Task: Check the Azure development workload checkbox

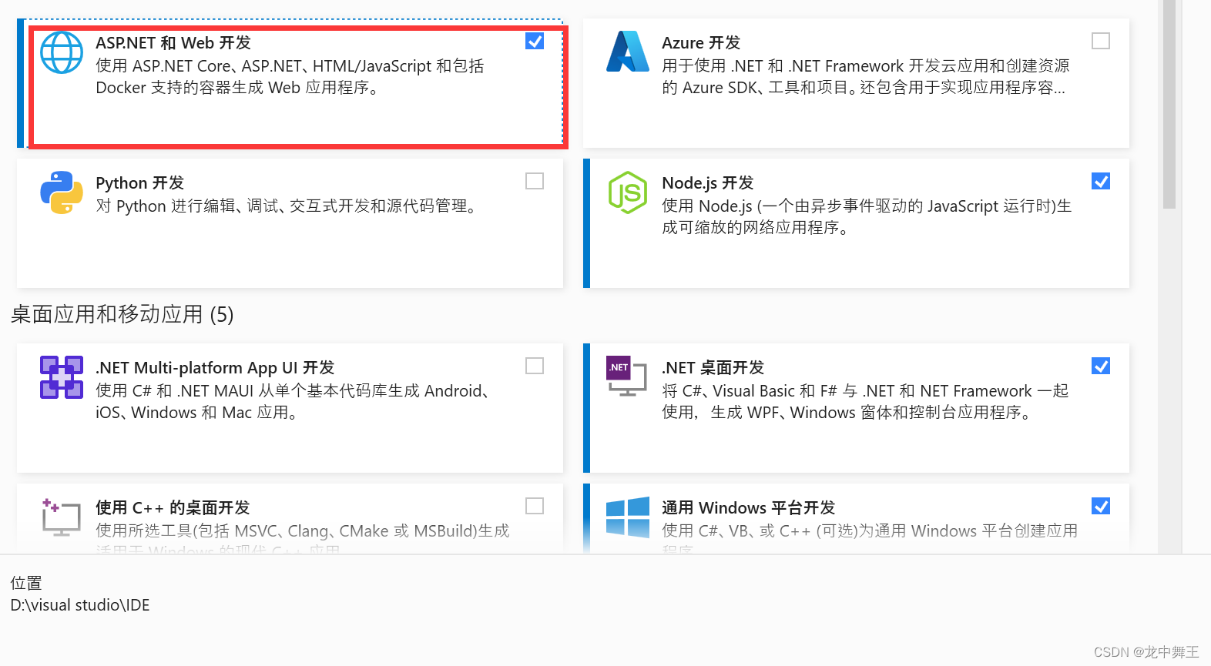Action: tap(1101, 41)
